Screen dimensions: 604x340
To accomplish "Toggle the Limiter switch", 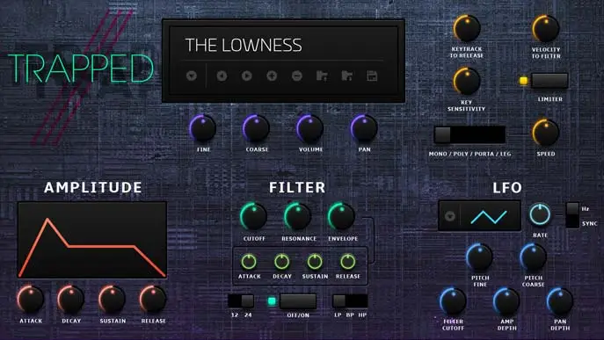I will (x=549, y=81).
